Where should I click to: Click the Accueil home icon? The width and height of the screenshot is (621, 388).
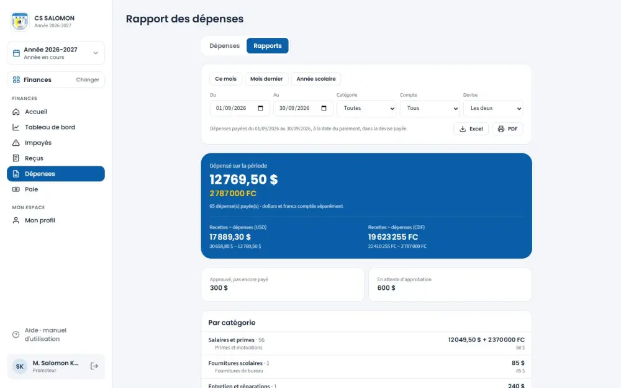[x=16, y=112]
